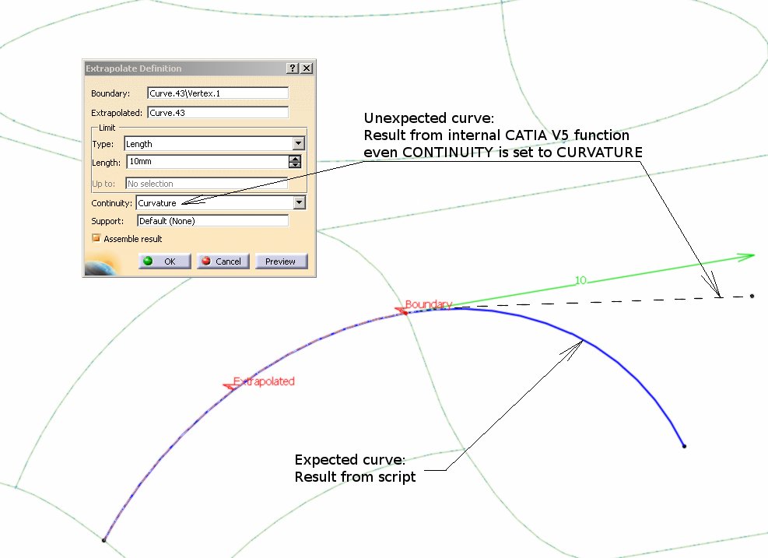Click the Type combo box showing Length
Viewport: 768px width, 558px height.
pyautogui.click(x=215, y=143)
